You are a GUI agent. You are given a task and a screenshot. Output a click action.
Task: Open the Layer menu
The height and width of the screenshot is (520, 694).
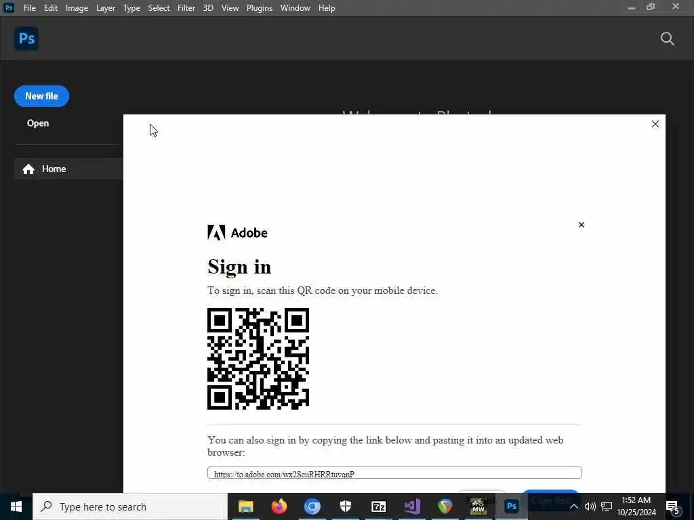click(x=106, y=8)
